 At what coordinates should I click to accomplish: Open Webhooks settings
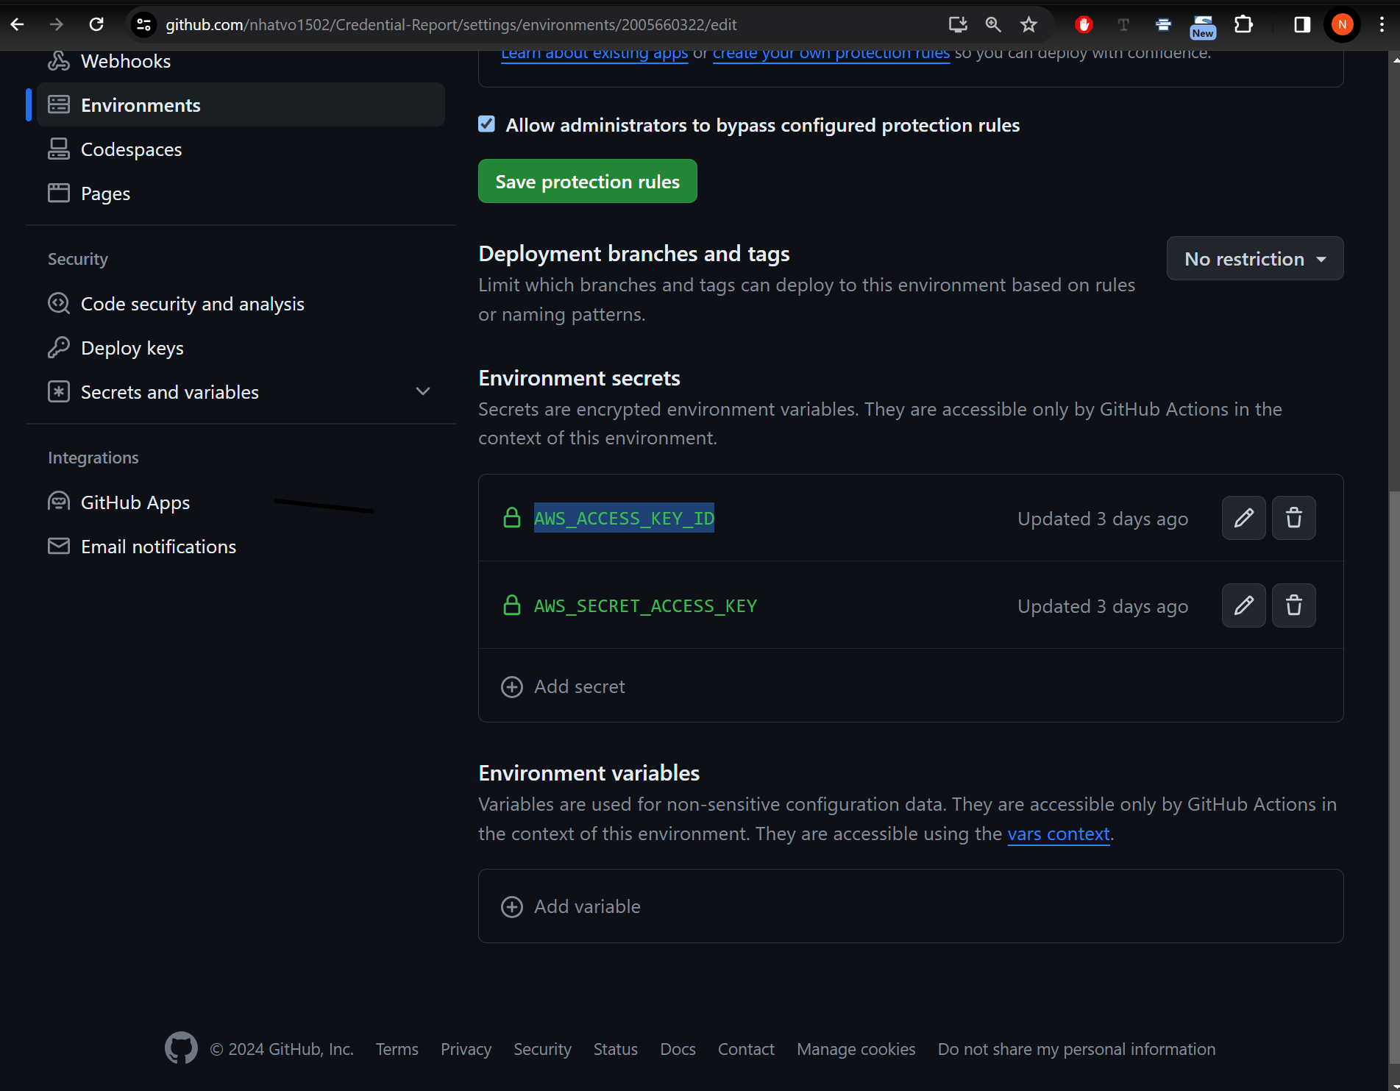(x=241, y=61)
